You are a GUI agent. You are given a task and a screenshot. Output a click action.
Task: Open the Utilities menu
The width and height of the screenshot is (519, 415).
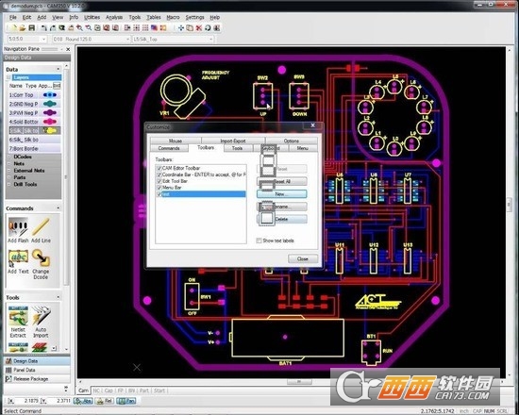tap(92, 17)
